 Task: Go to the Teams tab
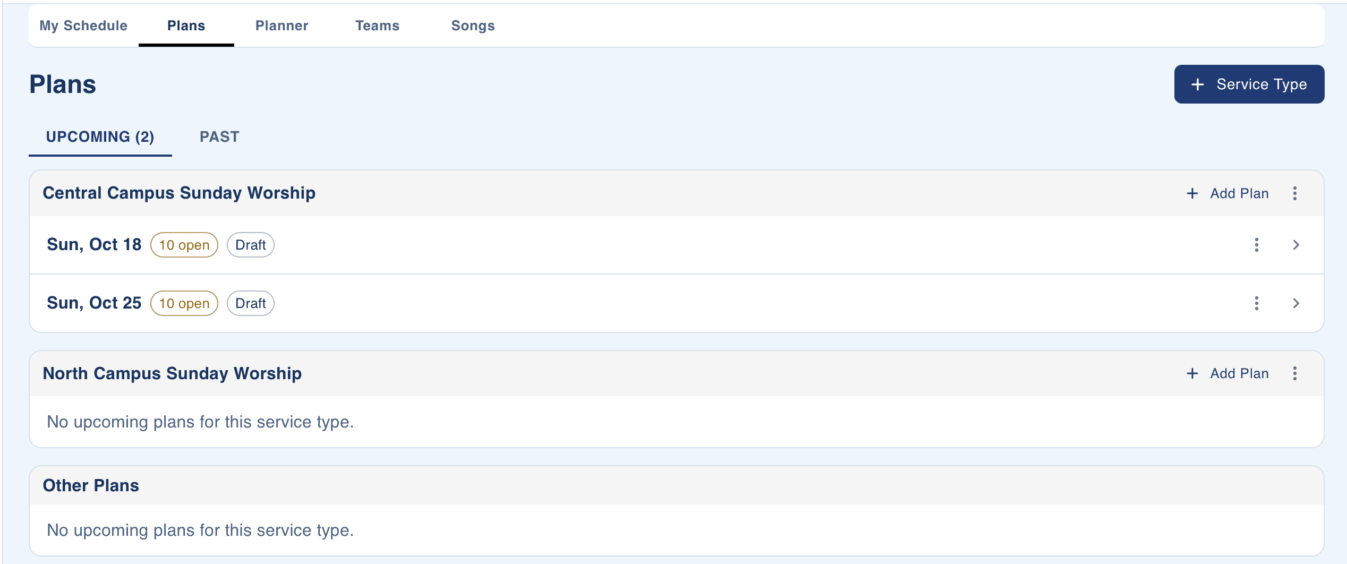click(x=377, y=25)
